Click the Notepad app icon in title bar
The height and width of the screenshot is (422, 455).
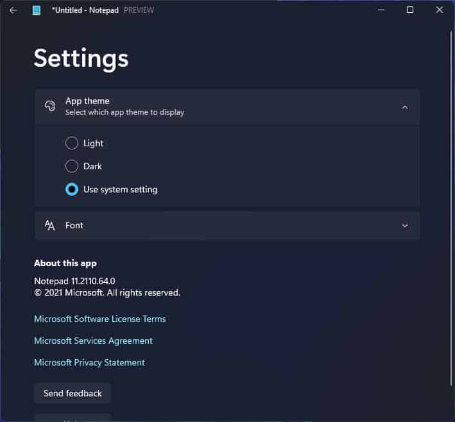(x=37, y=10)
